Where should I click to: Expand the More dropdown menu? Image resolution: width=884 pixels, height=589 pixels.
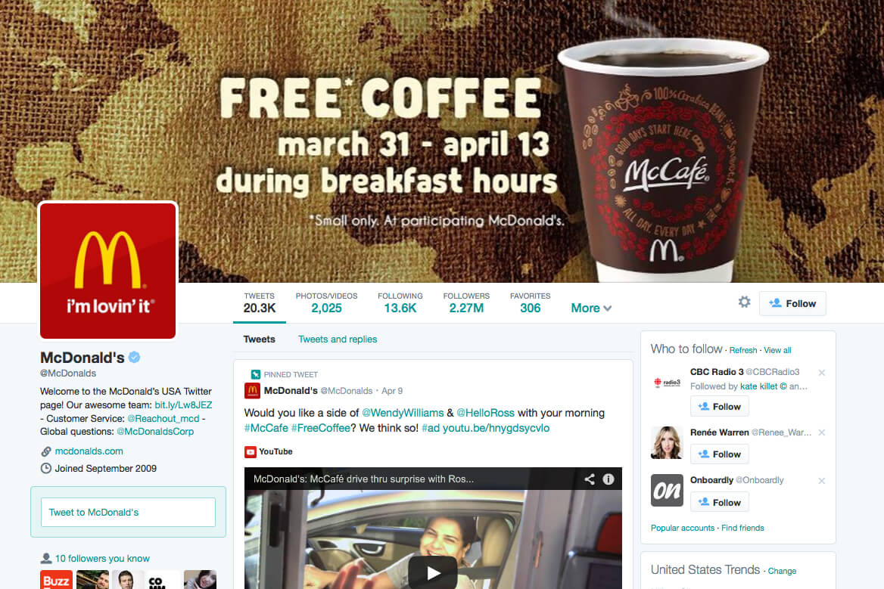(591, 308)
